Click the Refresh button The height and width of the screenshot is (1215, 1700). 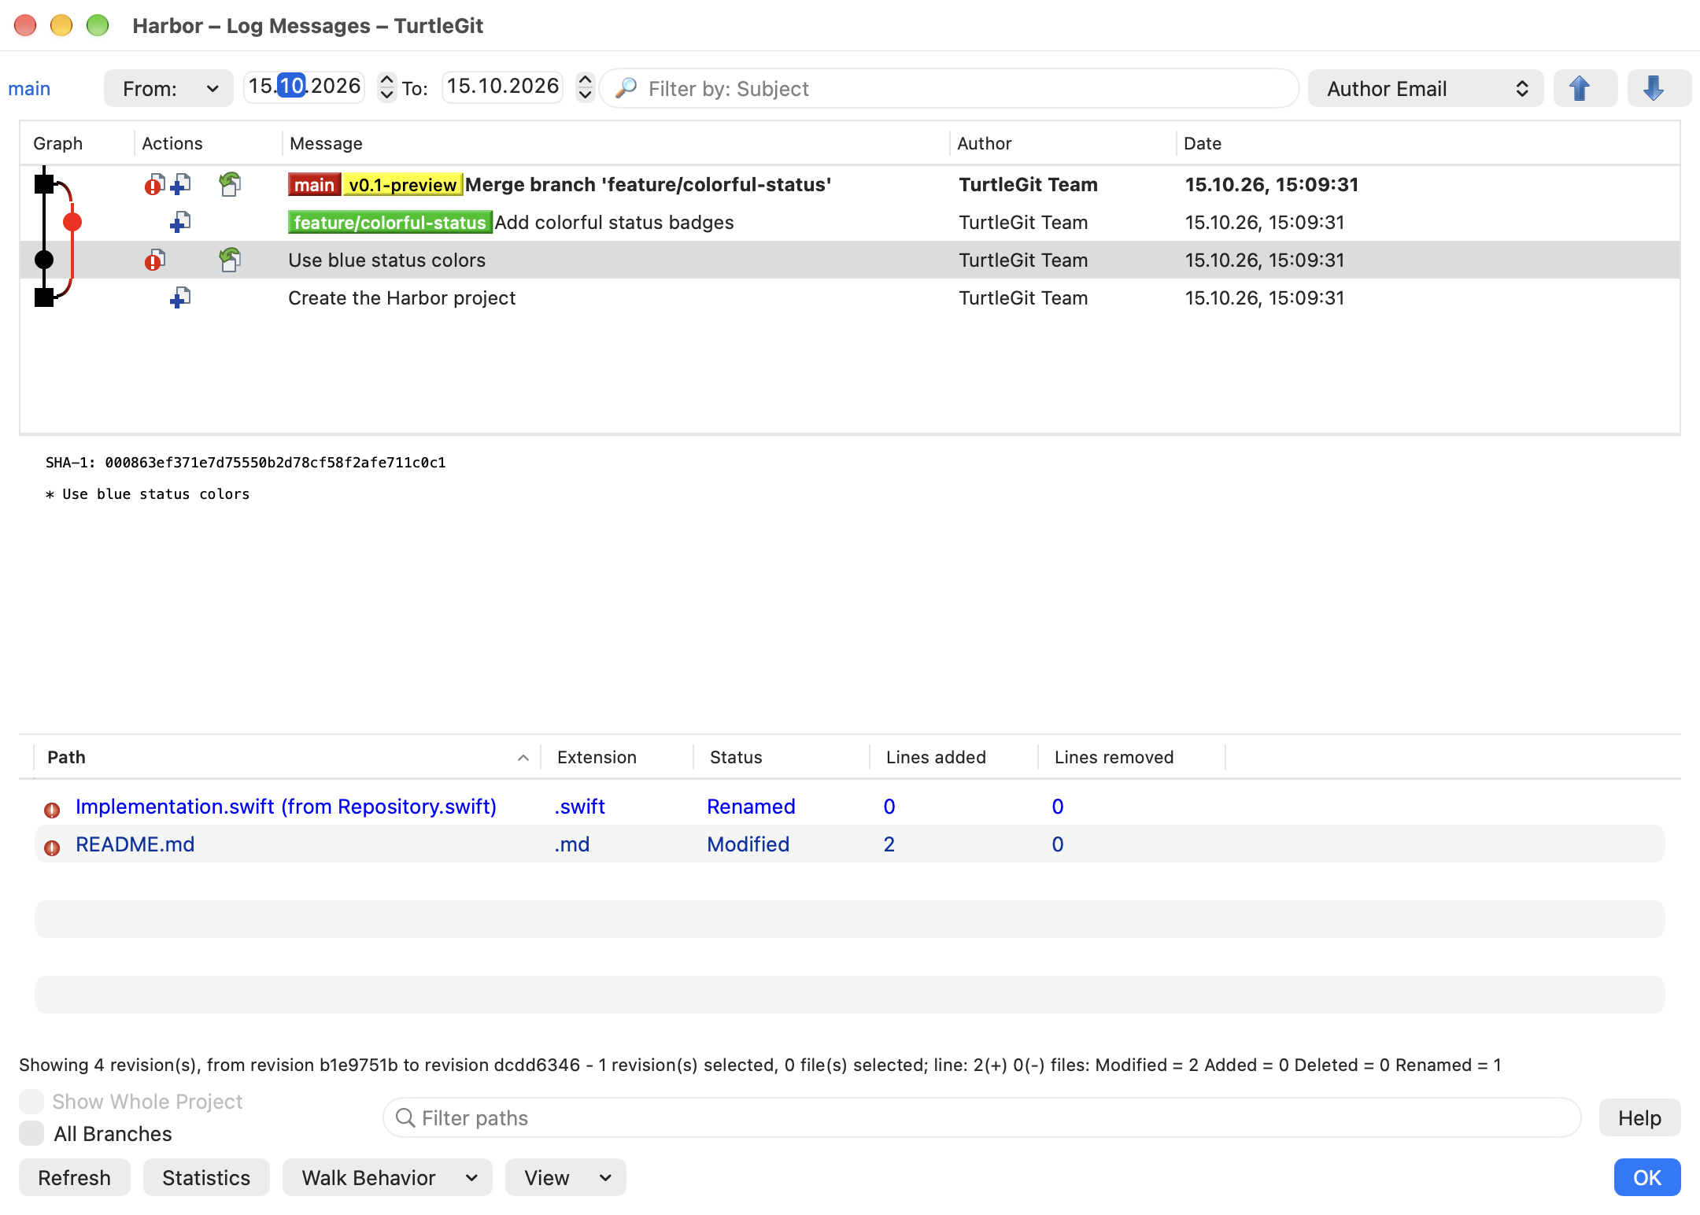[x=75, y=1177]
